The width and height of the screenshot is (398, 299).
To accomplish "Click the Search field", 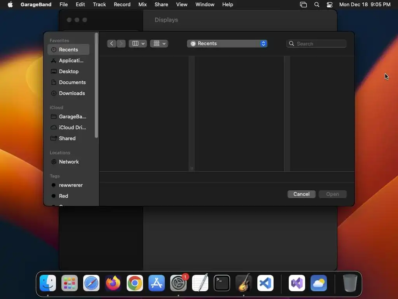I will point(316,44).
